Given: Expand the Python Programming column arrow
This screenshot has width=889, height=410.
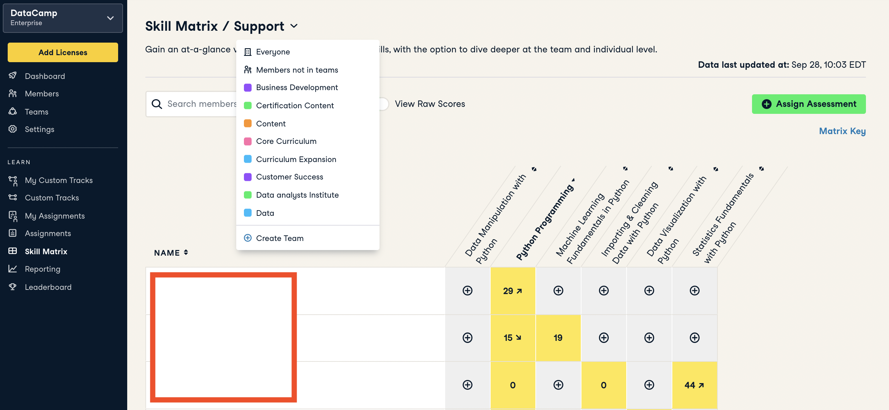Looking at the screenshot, I should (x=573, y=180).
